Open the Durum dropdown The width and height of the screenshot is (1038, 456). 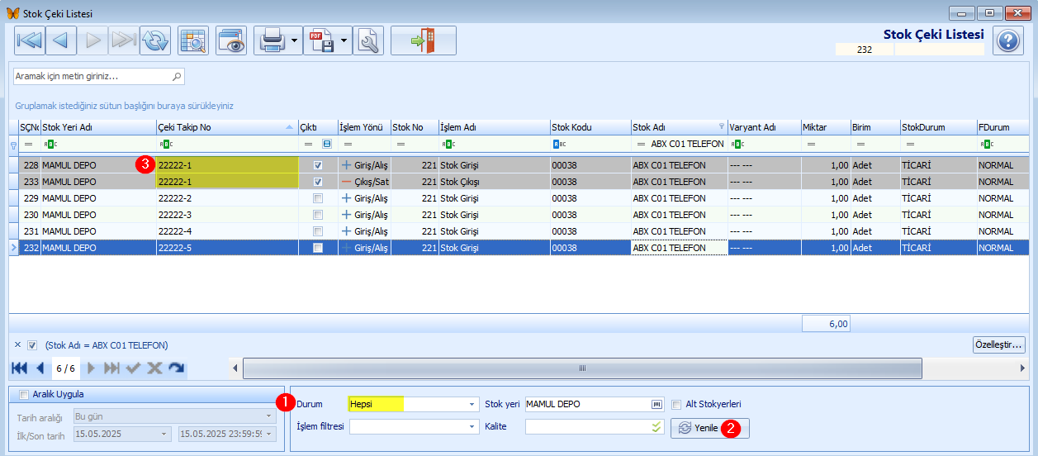point(473,404)
